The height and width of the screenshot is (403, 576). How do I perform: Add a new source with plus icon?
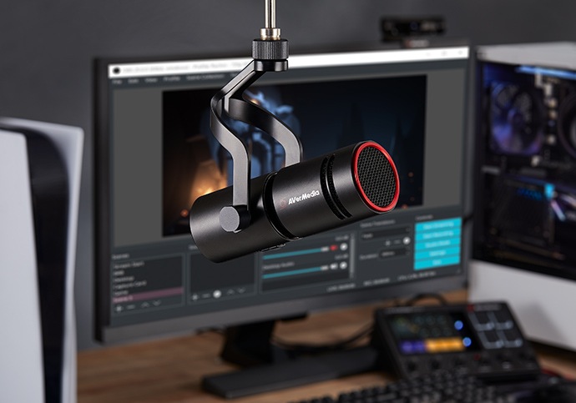click(195, 297)
